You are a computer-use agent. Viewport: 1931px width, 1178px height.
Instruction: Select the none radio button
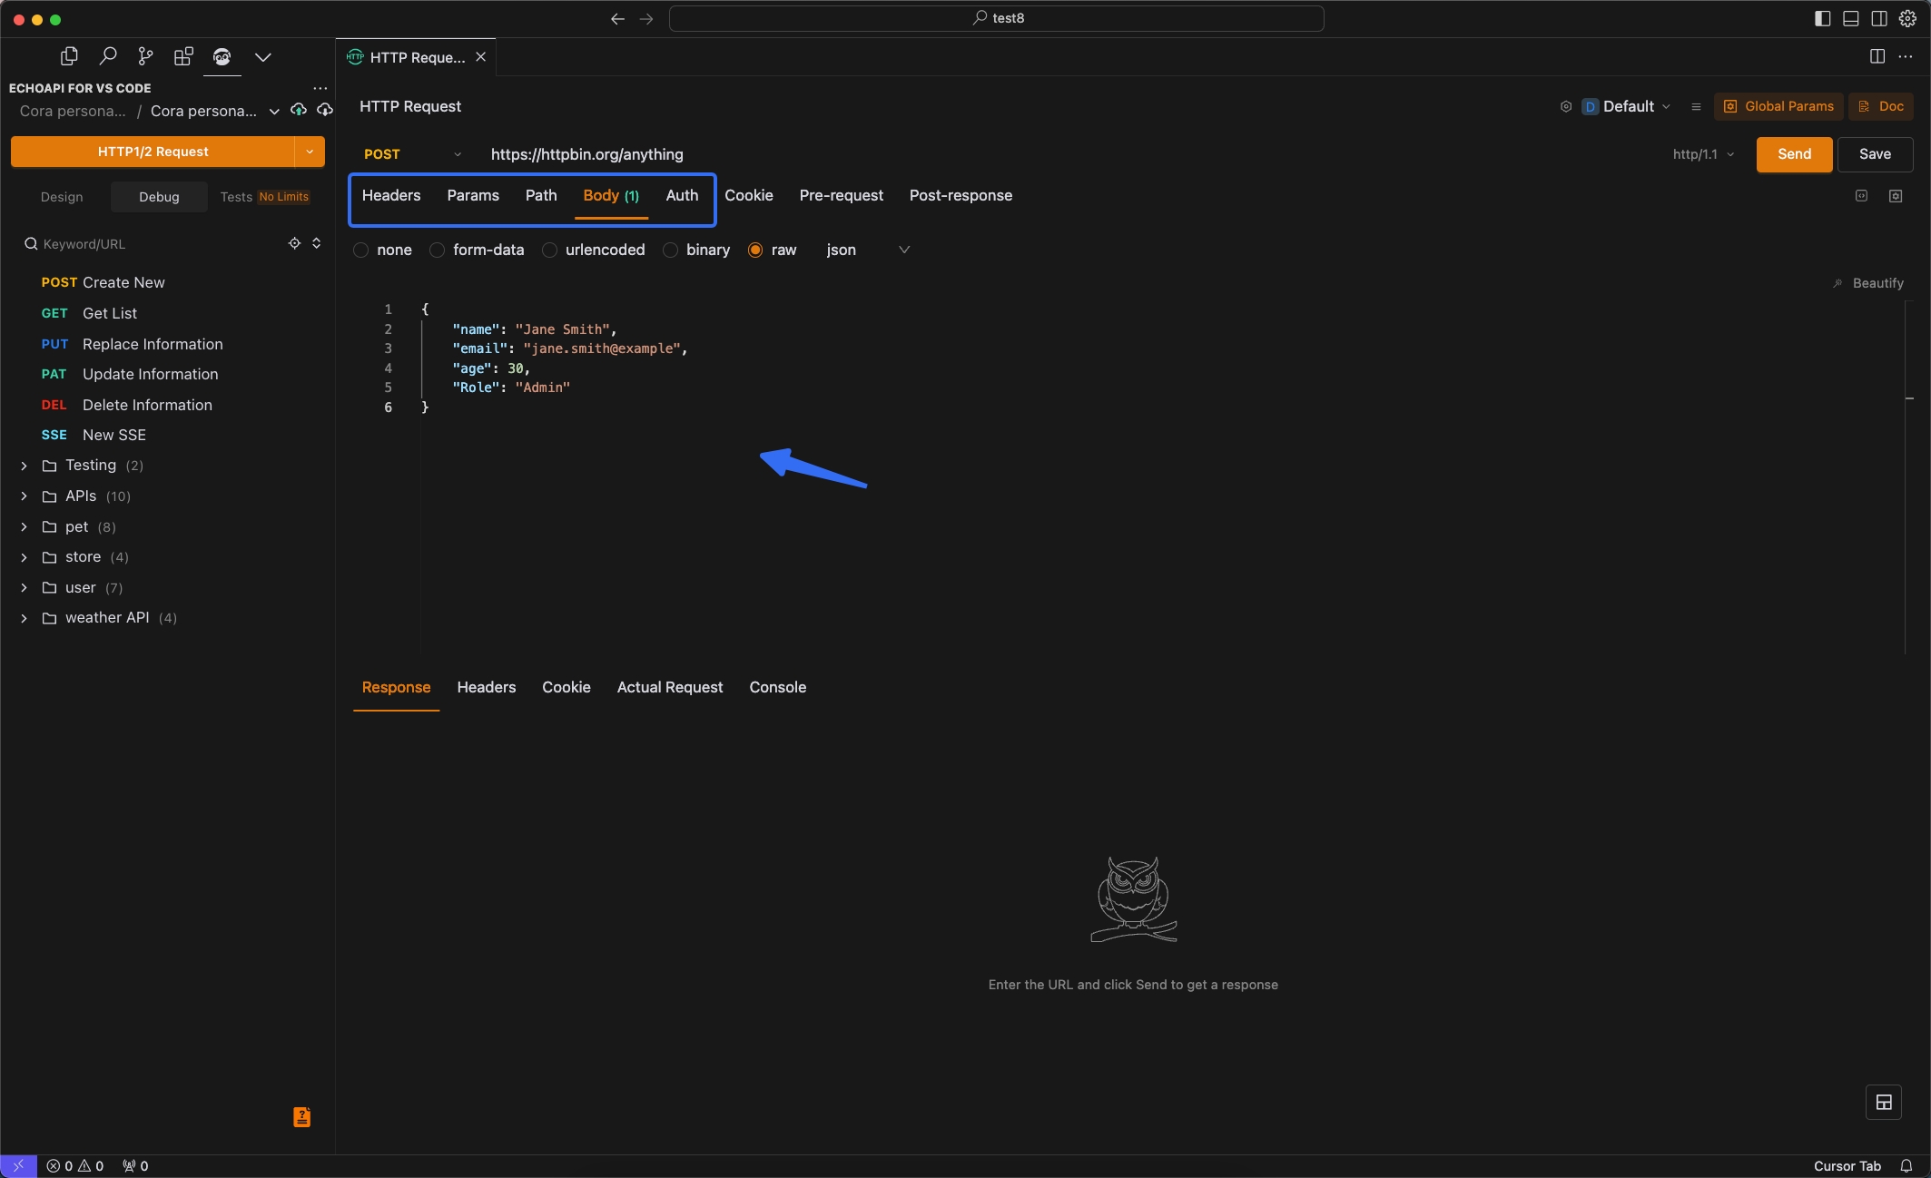click(x=363, y=250)
